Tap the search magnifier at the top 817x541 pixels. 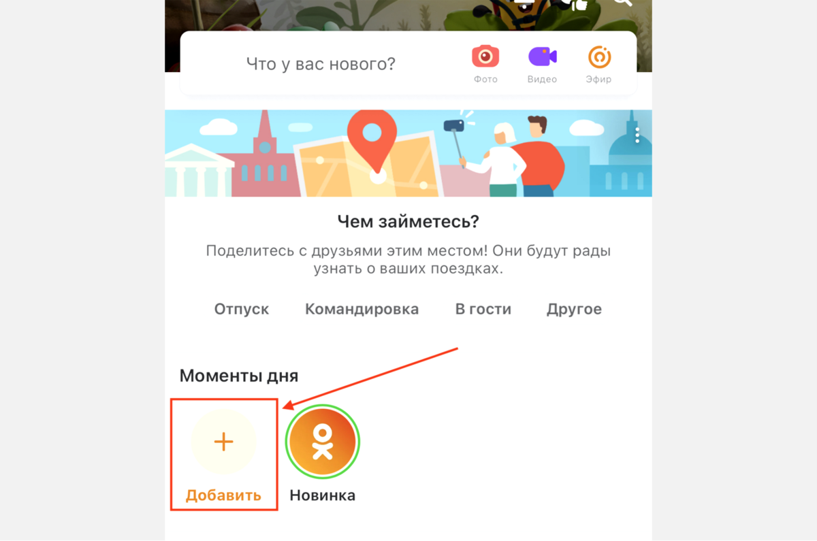pyautogui.click(x=622, y=3)
